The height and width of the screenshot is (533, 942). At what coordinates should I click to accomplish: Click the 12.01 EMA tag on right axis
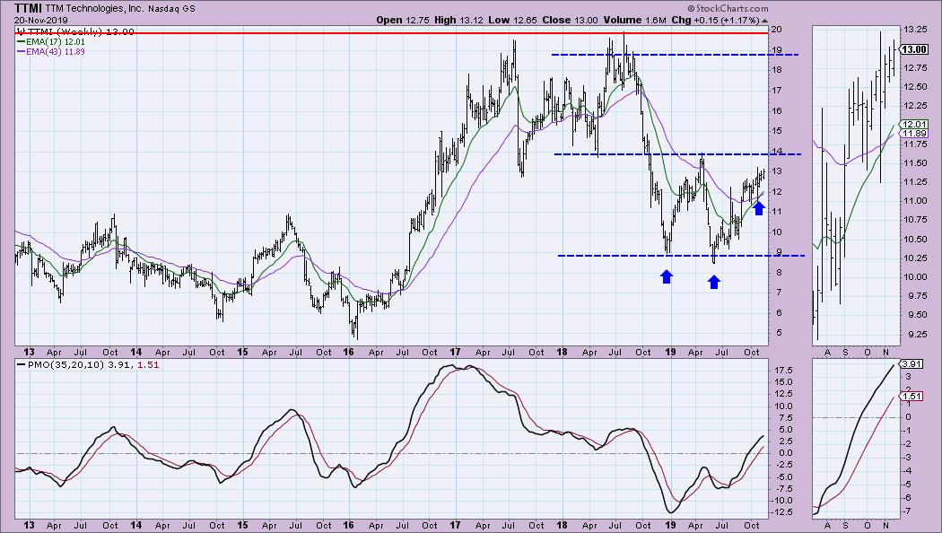912,125
